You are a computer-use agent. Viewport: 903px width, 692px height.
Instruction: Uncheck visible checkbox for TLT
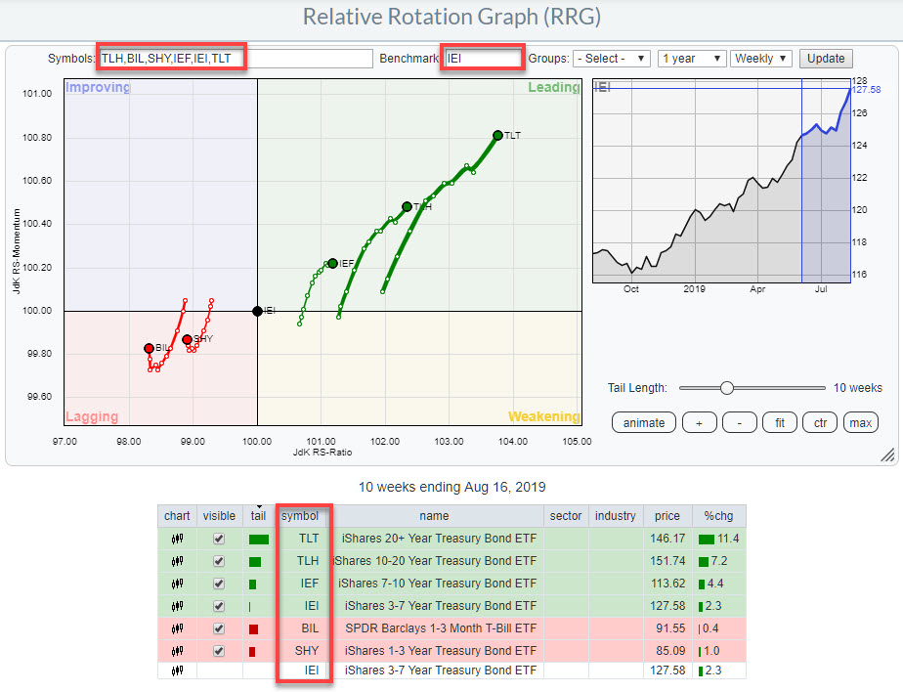tap(219, 539)
